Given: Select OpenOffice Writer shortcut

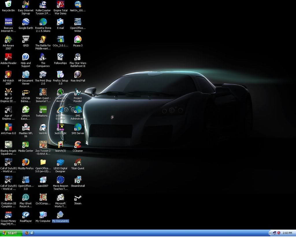Looking at the screenshot, I should 78,22.
